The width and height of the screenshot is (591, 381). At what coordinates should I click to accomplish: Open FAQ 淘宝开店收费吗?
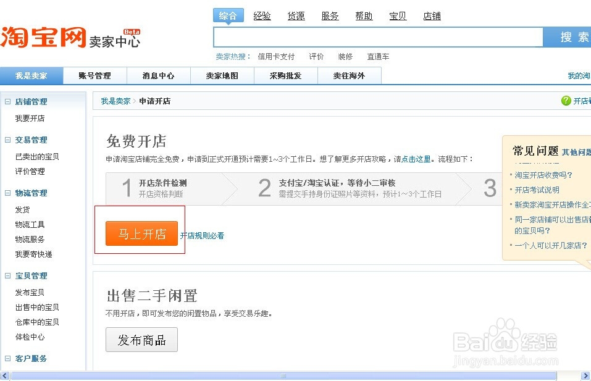(543, 175)
